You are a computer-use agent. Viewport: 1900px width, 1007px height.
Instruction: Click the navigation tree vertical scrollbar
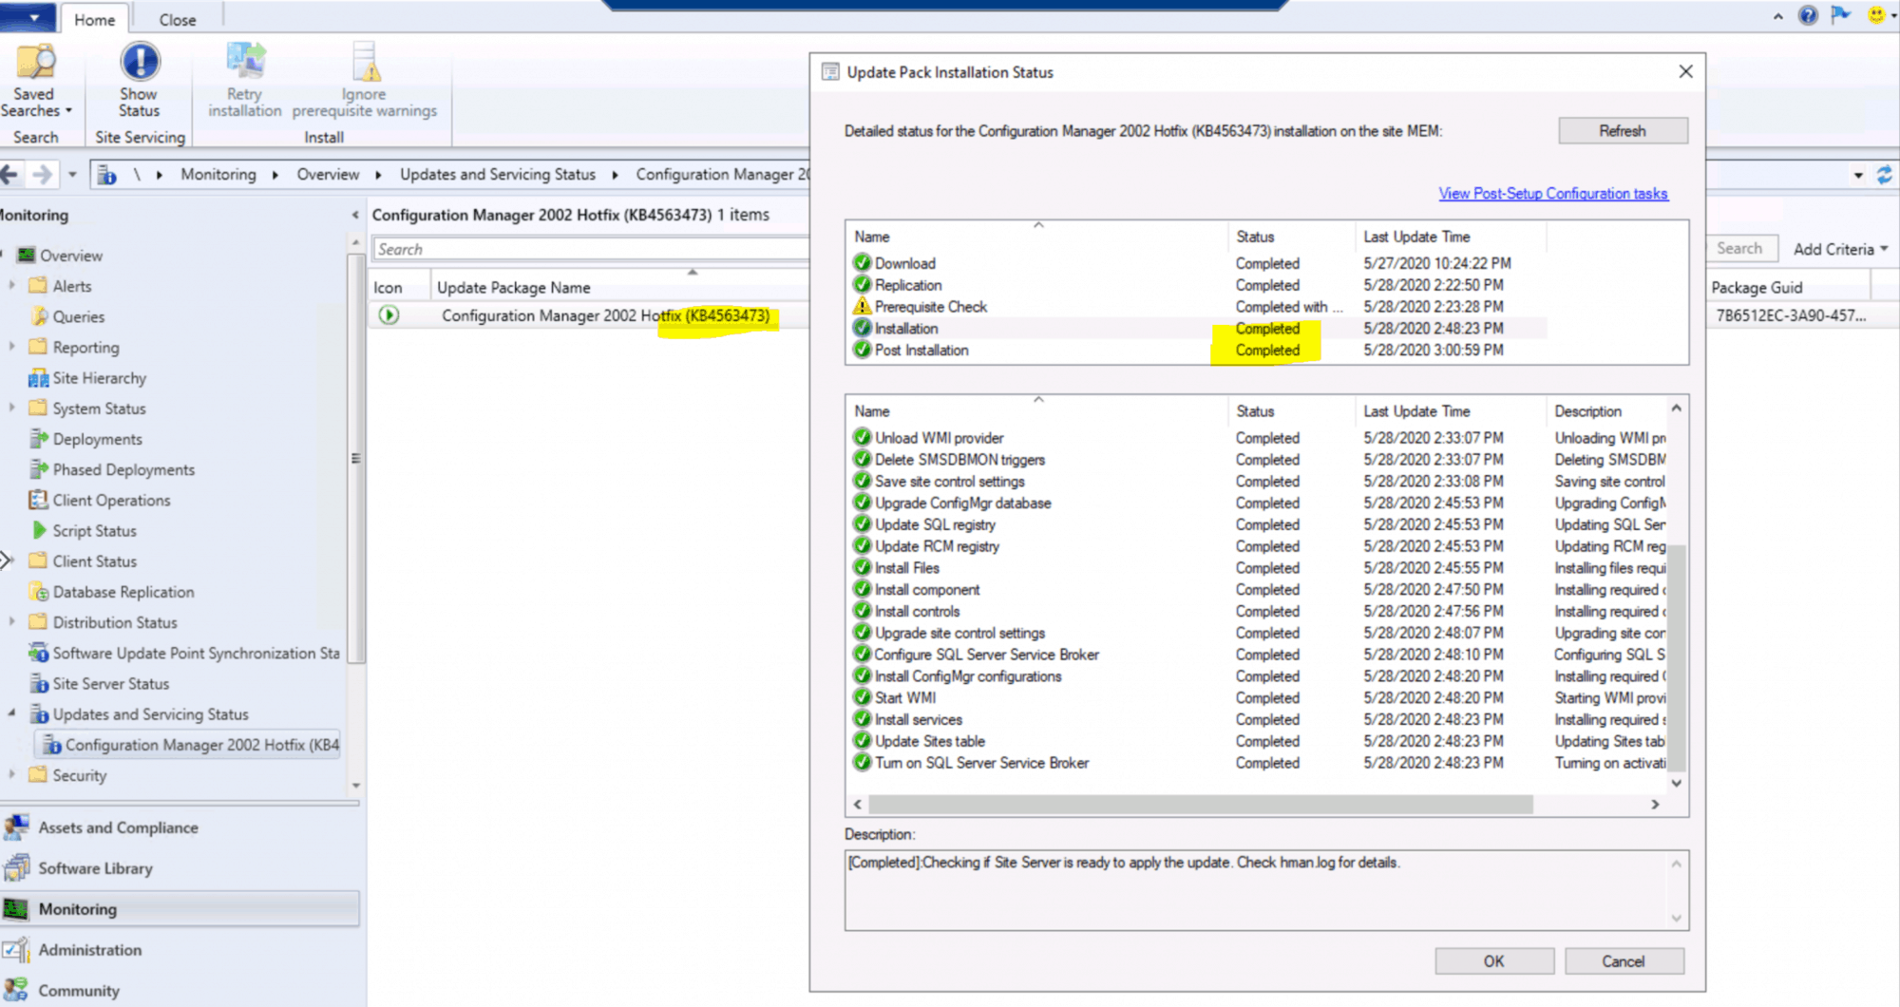coord(355,459)
